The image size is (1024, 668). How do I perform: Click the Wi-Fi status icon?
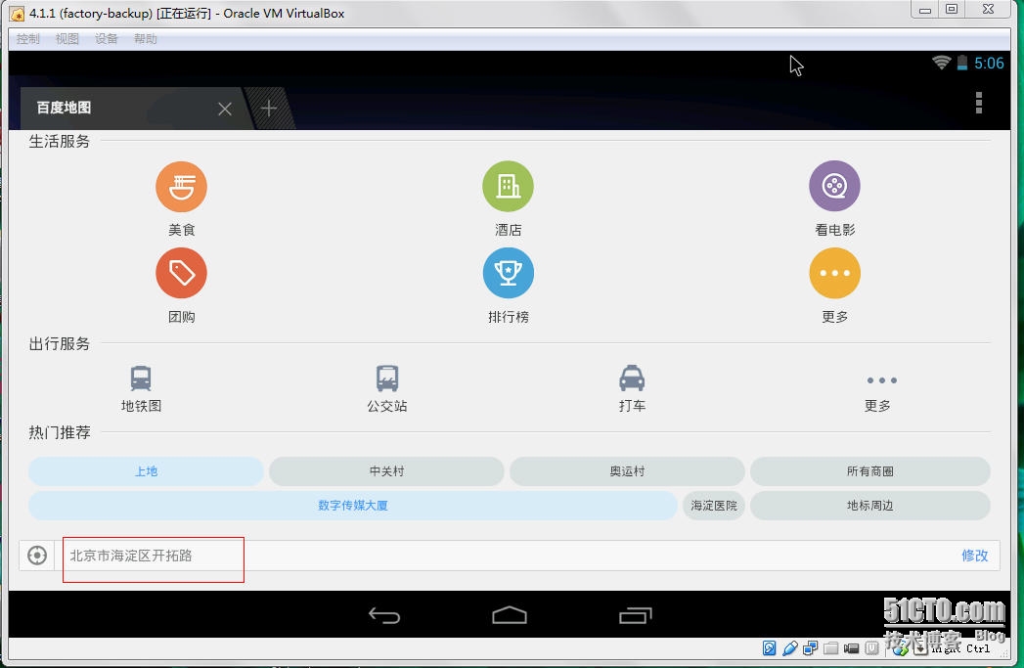pos(941,63)
